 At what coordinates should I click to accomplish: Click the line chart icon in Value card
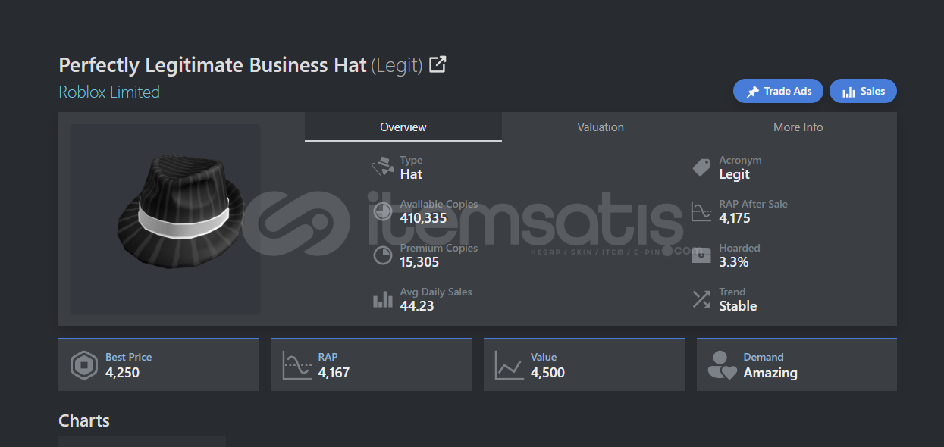509,365
